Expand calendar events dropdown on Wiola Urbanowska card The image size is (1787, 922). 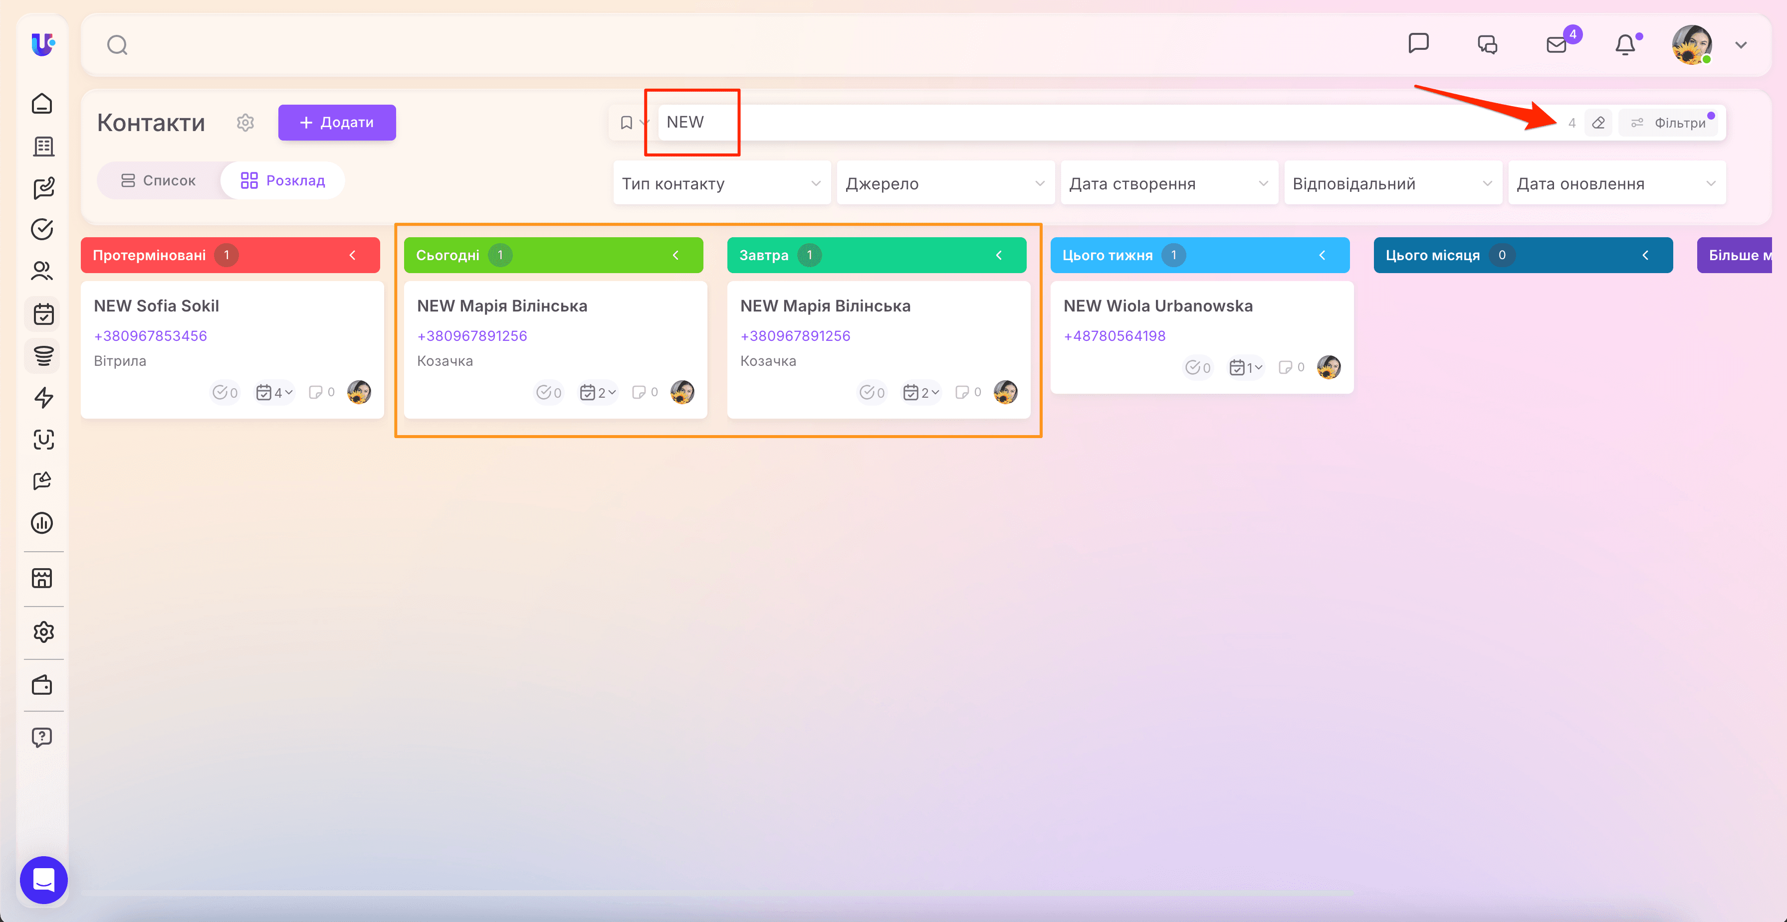tap(1246, 367)
